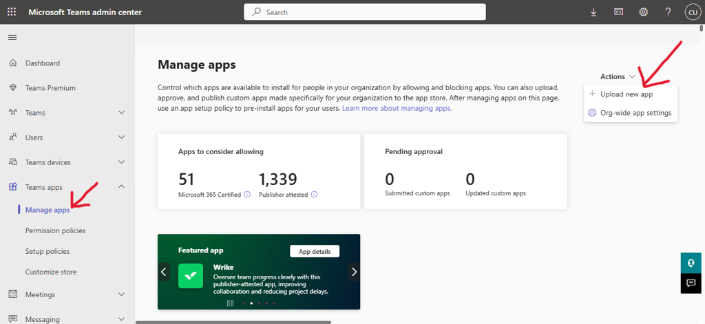Open Customize store in sidebar
705x324 pixels.
coord(51,272)
